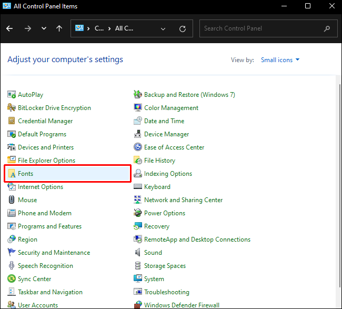
Task: Click the Control Panel breadcrumb segment
Action: coord(99,28)
